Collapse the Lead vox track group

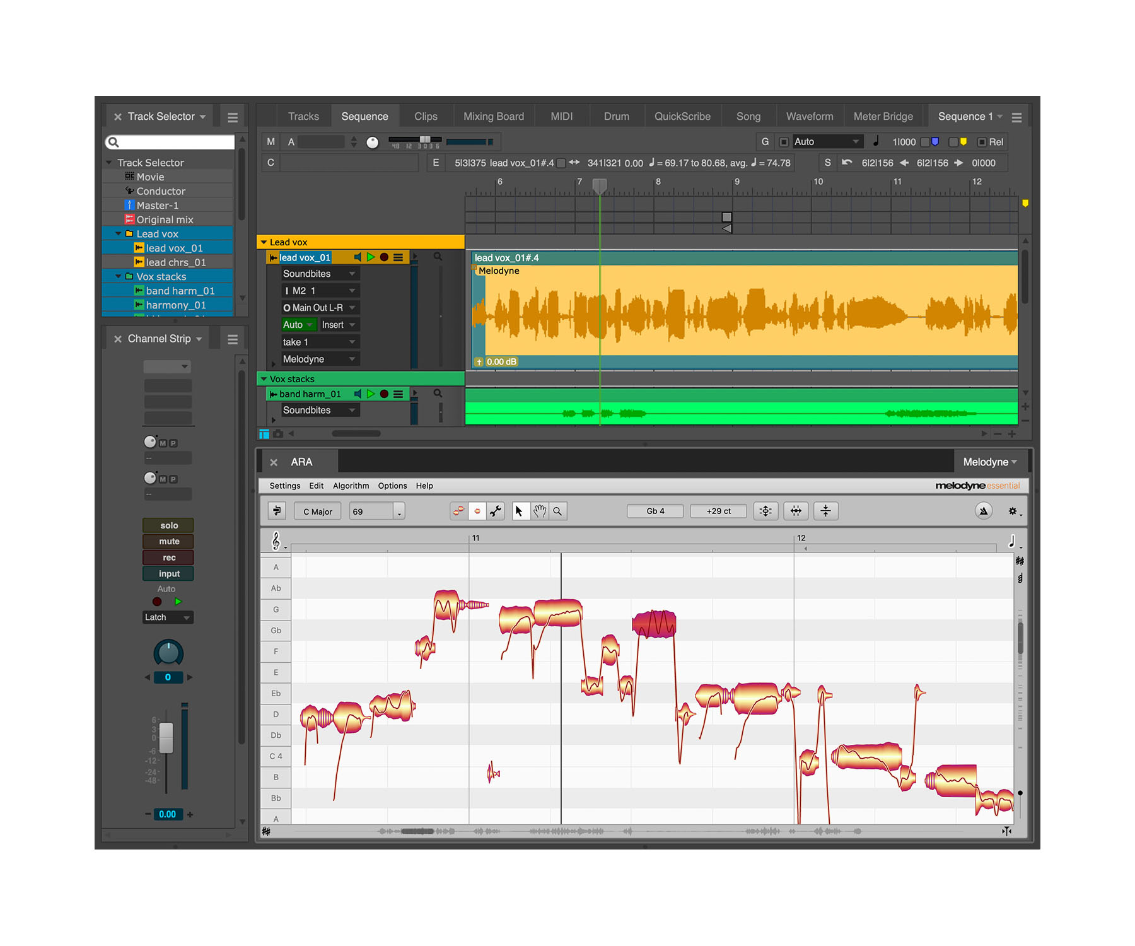[264, 242]
